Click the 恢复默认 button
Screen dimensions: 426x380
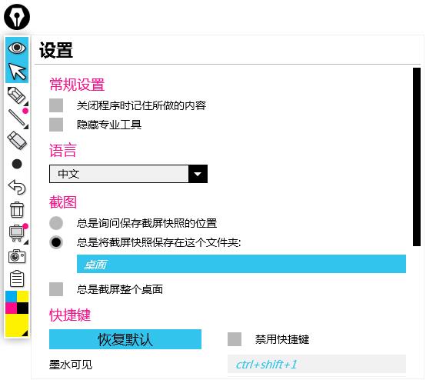point(125,339)
